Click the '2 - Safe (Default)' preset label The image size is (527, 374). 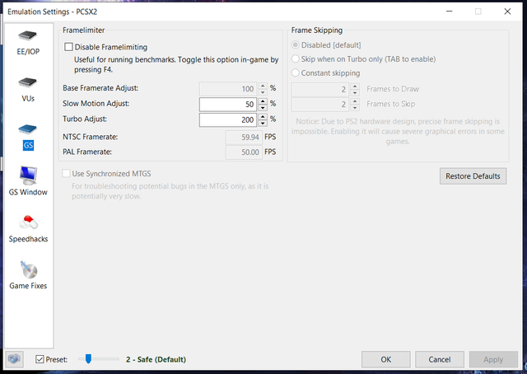click(156, 359)
